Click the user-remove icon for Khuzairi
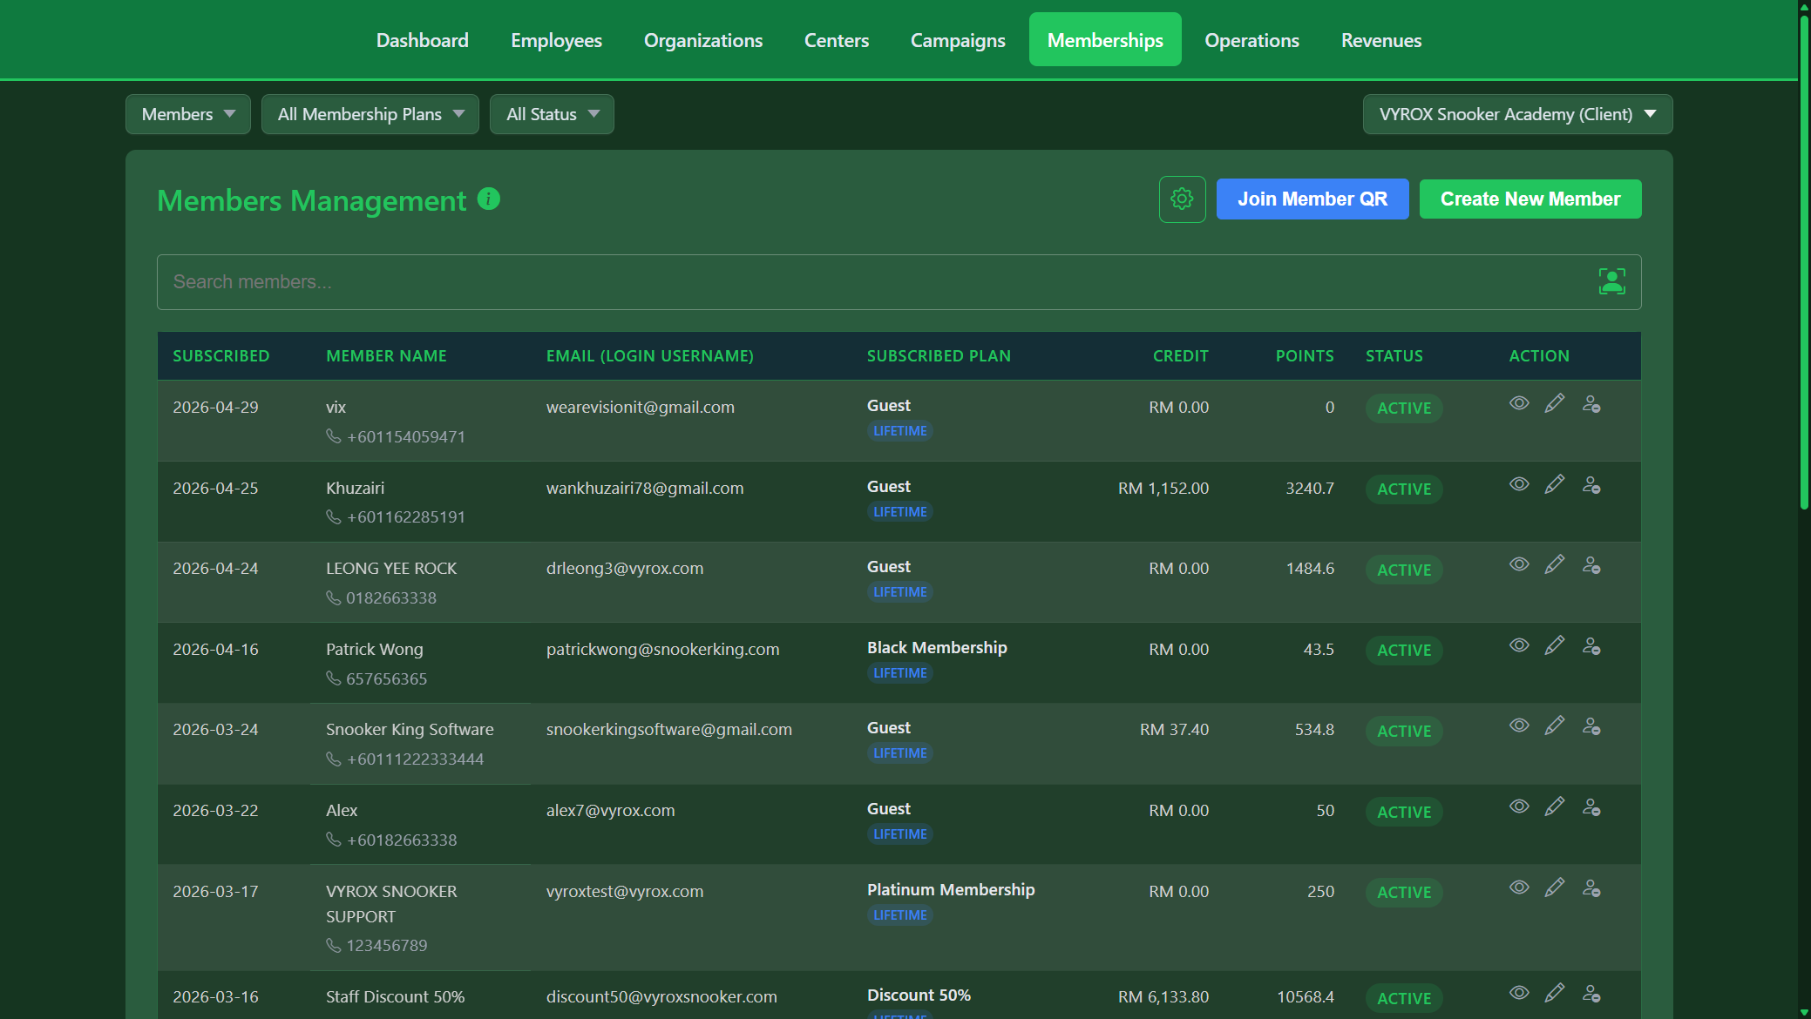Viewport: 1811px width, 1019px height. click(1591, 485)
